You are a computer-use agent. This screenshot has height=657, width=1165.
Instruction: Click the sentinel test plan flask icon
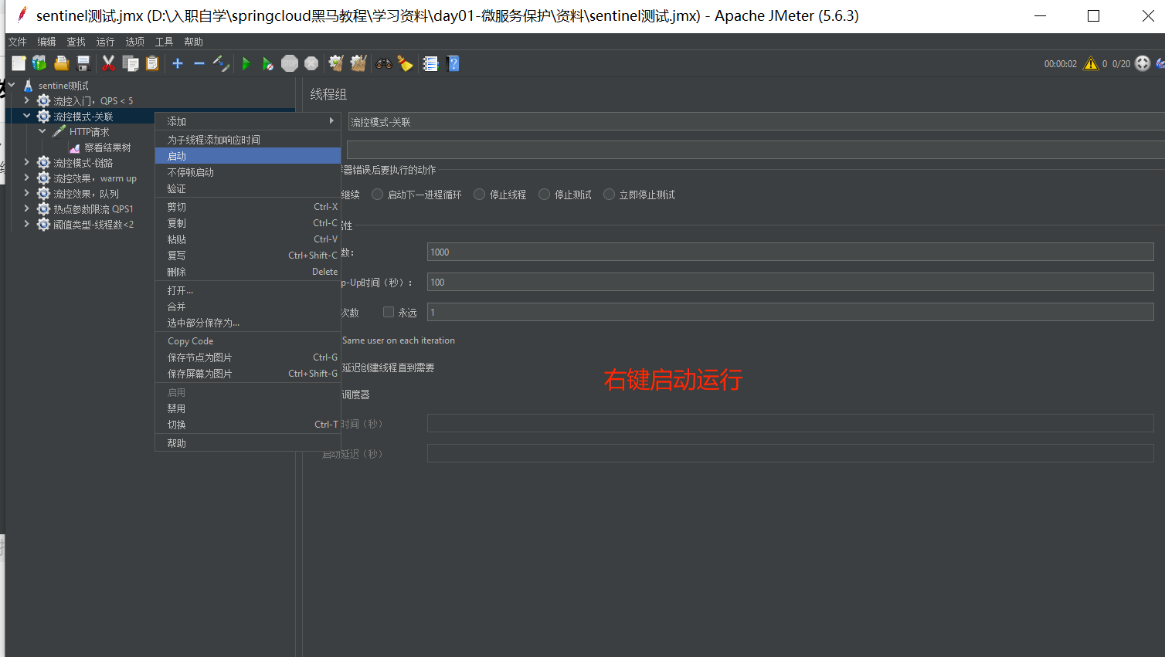point(29,86)
